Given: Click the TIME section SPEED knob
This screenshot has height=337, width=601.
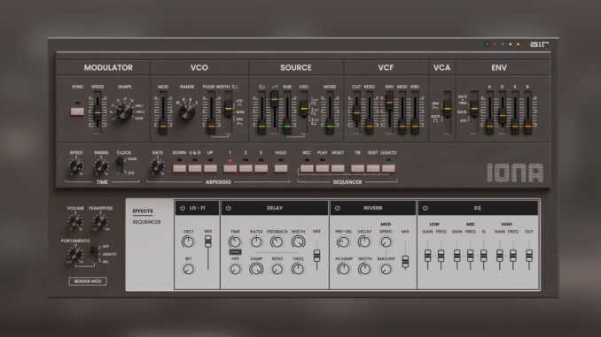Looking at the screenshot, I should [76, 166].
